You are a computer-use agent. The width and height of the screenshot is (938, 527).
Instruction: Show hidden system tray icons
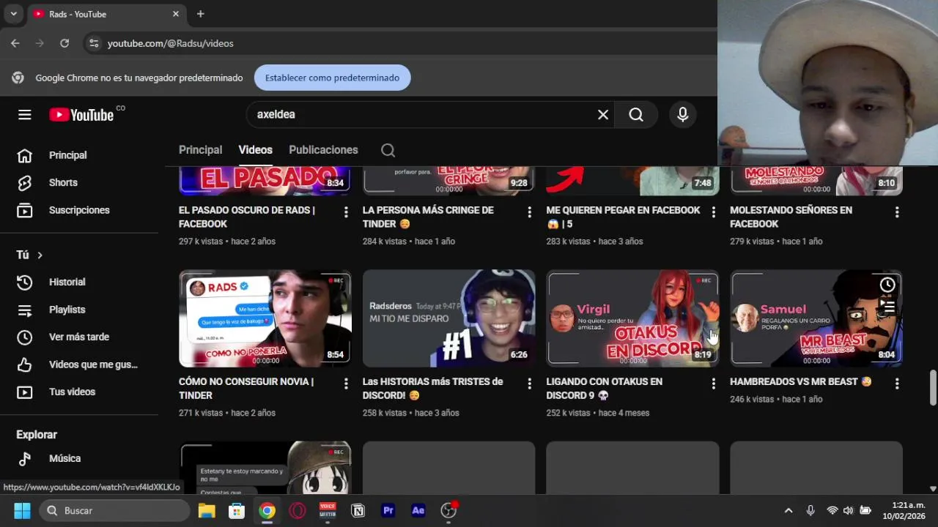pos(789,511)
